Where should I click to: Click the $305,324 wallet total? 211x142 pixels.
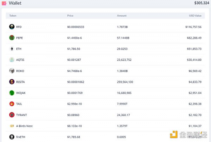(x=202, y=3)
